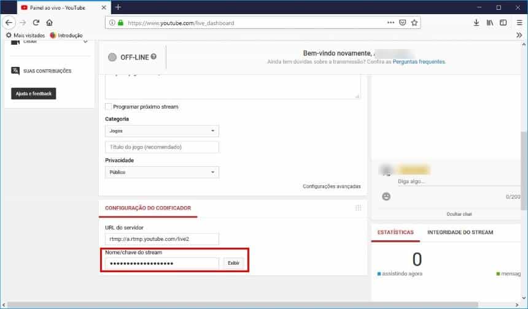Save page to Pocket icon
Screen dimensions: 528x309
click(x=402, y=23)
